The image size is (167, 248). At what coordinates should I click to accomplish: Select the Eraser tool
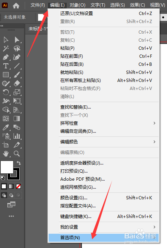click(x=17, y=83)
